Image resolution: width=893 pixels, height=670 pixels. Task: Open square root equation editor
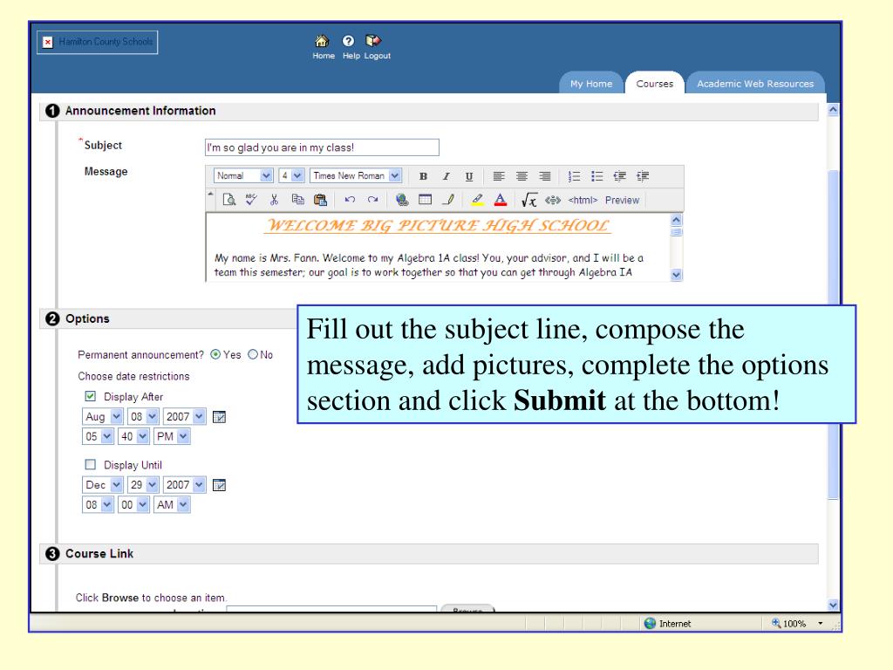pos(529,200)
